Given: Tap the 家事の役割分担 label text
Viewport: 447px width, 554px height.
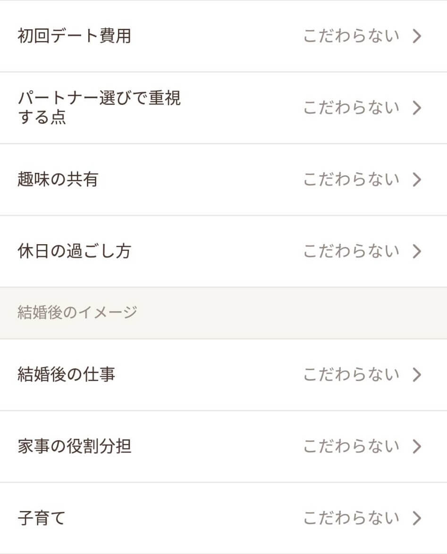Looking at the screenshot, I should click(x=74, y=446).
